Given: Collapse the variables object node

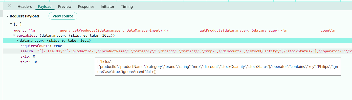Looking at the screenshot, I should (14, 36).
